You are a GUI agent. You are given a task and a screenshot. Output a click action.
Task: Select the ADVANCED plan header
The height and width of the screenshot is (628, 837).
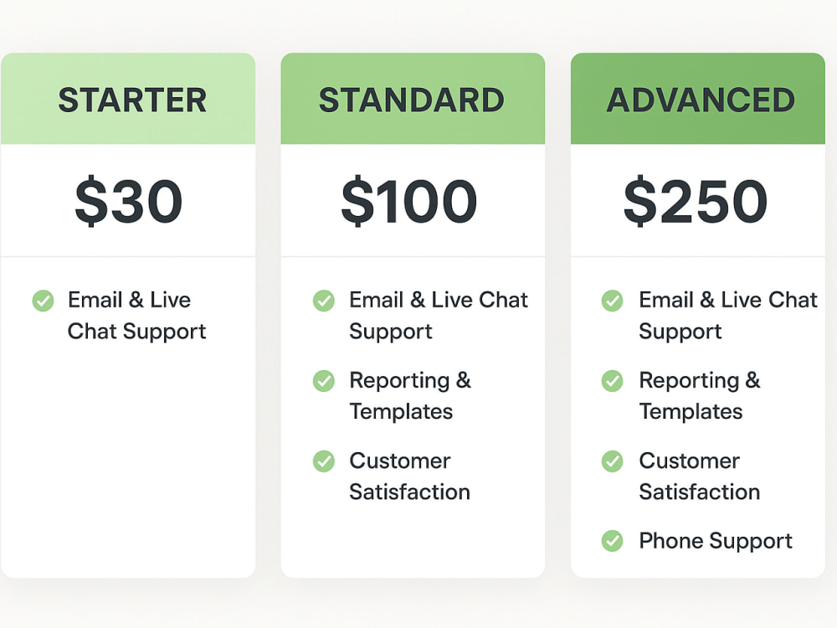coord(698,99)
